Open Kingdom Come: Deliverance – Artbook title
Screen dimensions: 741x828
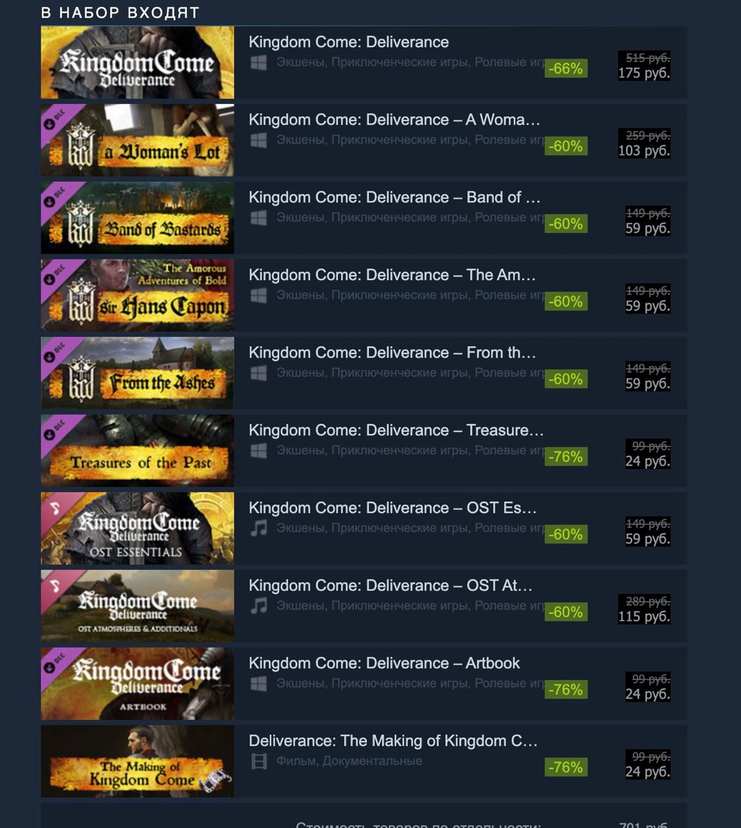[384, 663]
